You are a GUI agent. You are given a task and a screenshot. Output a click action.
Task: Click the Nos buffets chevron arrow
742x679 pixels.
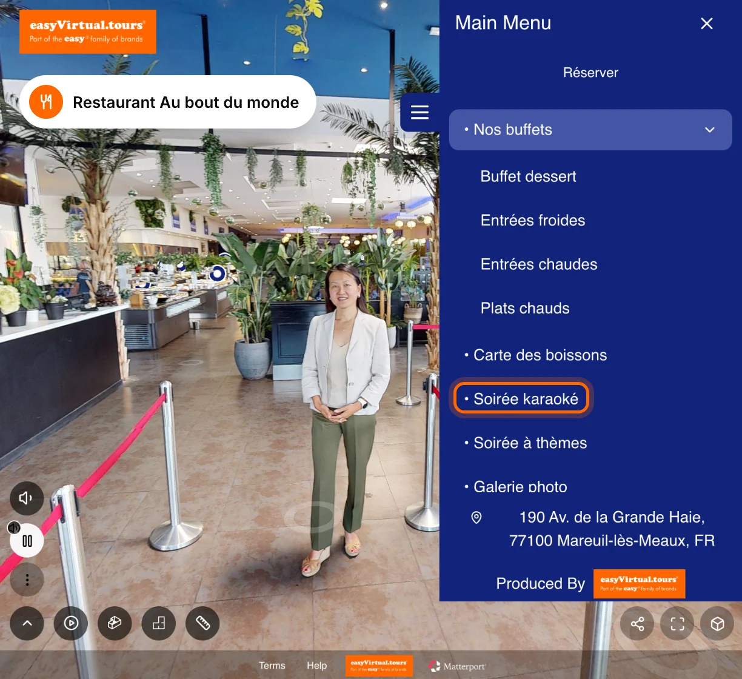click(x=710, y=130)
